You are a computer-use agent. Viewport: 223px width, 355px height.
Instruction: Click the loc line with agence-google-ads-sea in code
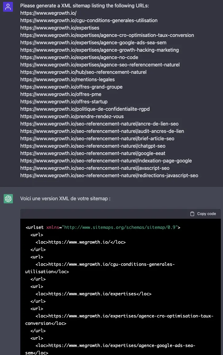coord(110,349)
